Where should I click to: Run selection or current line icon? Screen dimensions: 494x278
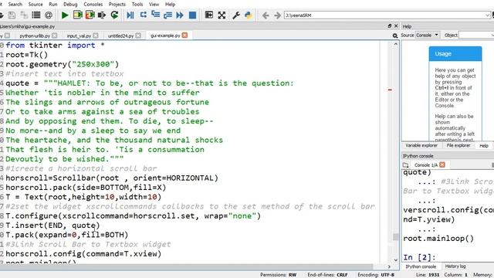102,15
